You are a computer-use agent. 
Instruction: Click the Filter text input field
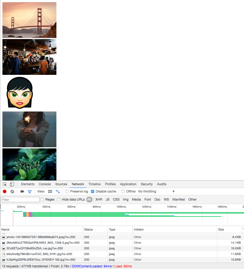(20, 200)
